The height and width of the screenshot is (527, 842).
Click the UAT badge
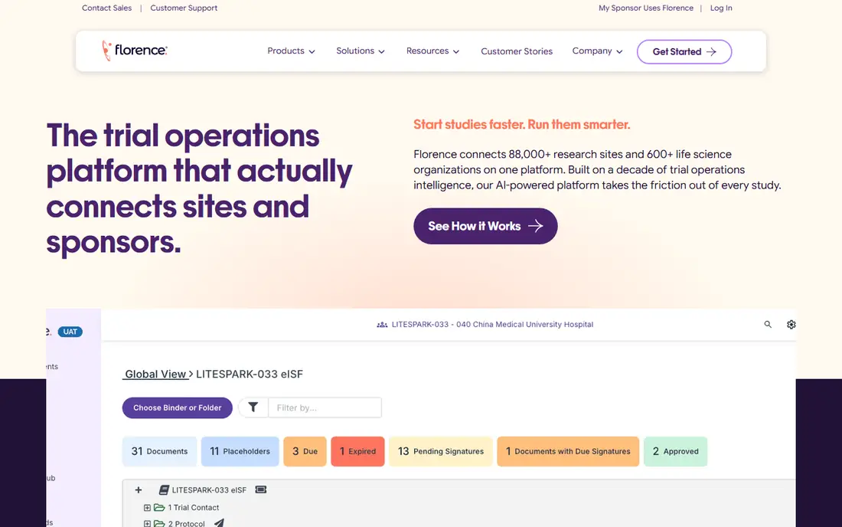tap(70, 332)
